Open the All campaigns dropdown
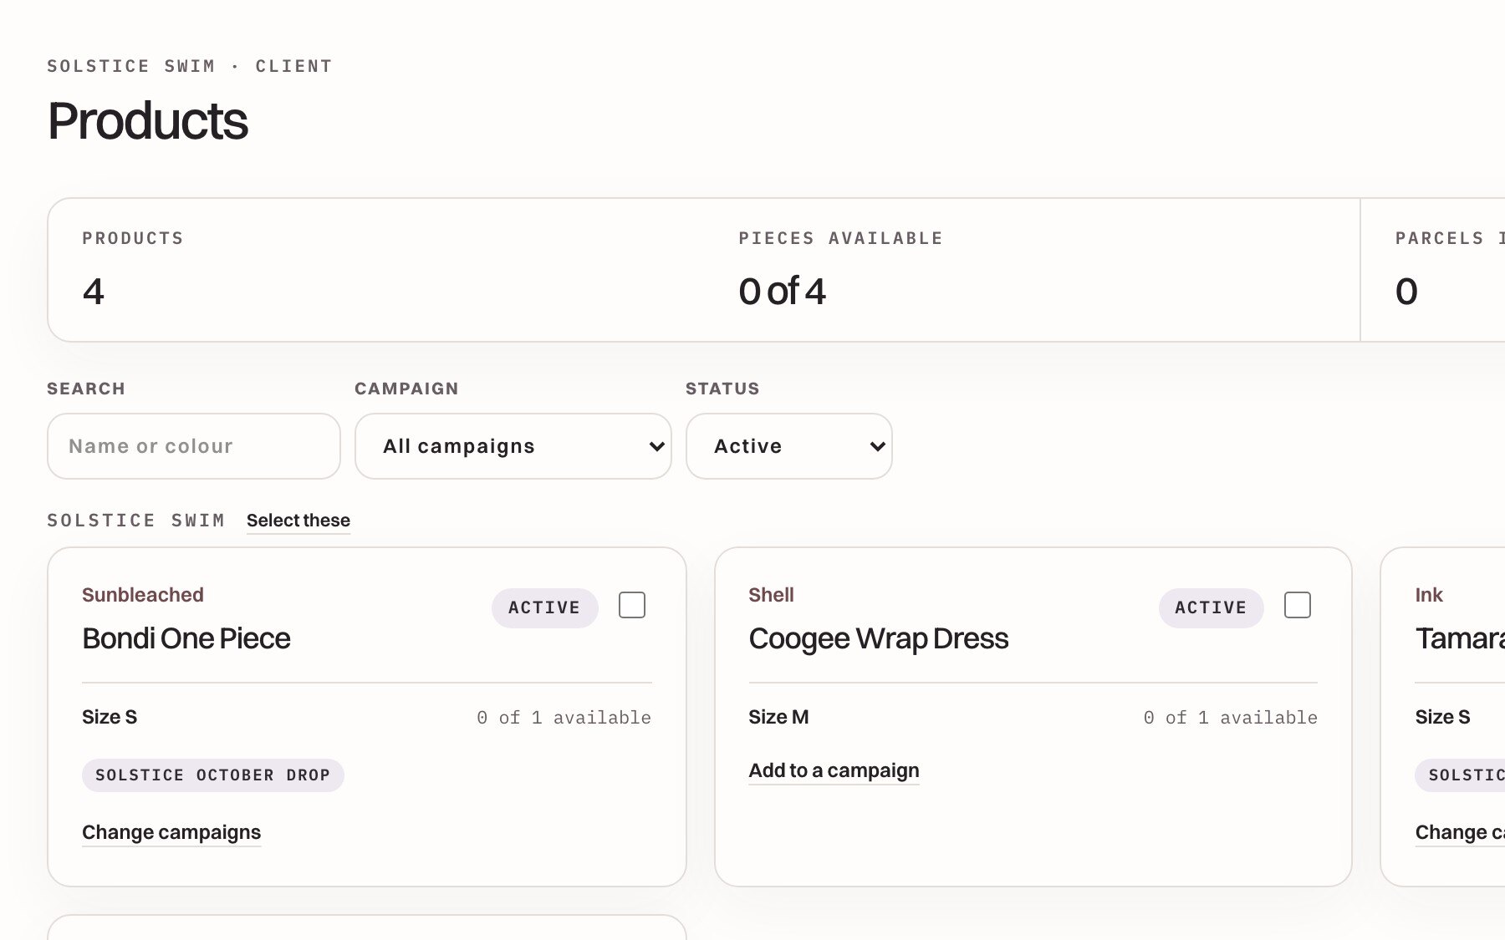 (x=513, y=446)
